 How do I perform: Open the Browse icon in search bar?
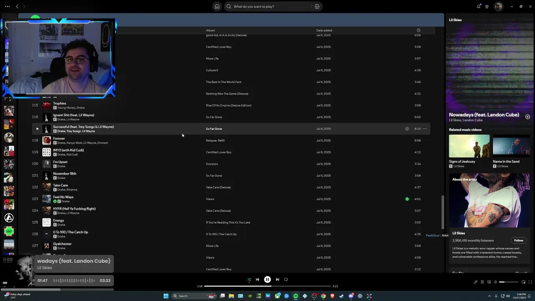coord(317,6)
